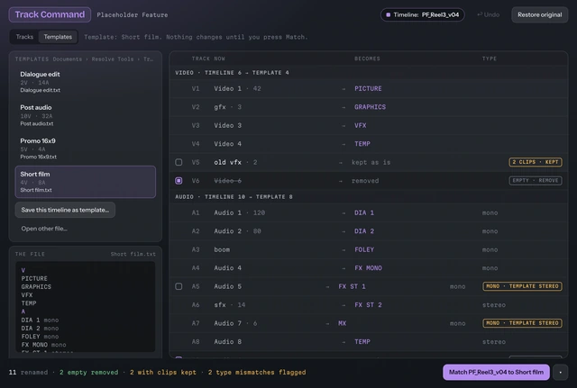Select the Promo 16x9 template

point(86,149)
